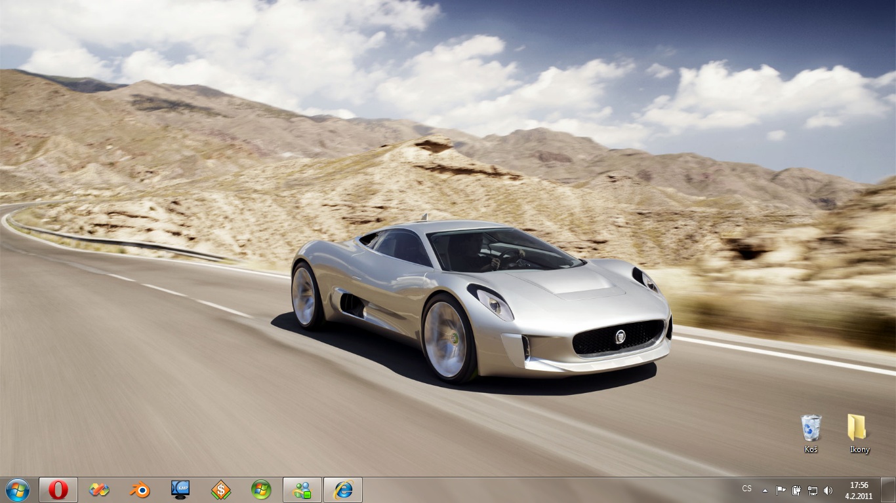Click the multicolored crossed-ribbons taskbar icon
Screen dimensions: 896x503
coord(99,489)
